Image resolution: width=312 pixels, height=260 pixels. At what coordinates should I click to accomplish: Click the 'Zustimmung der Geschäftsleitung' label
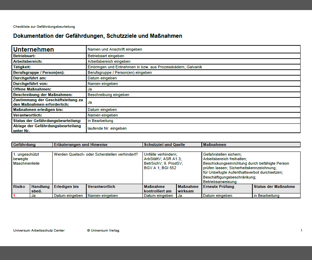pos(48,102)
